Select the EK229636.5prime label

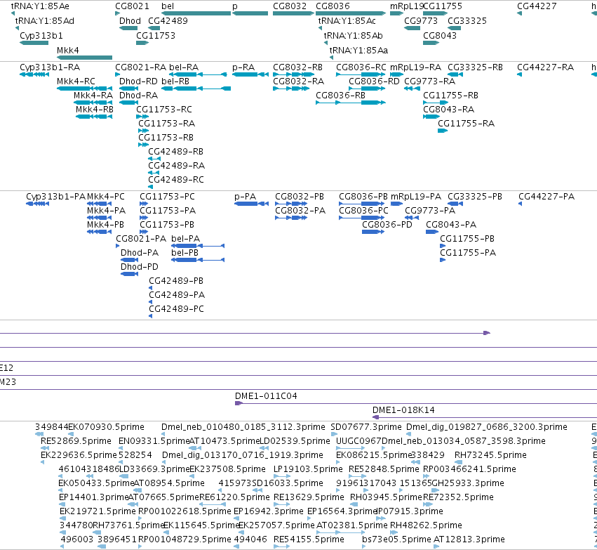[x=79, y=455]
